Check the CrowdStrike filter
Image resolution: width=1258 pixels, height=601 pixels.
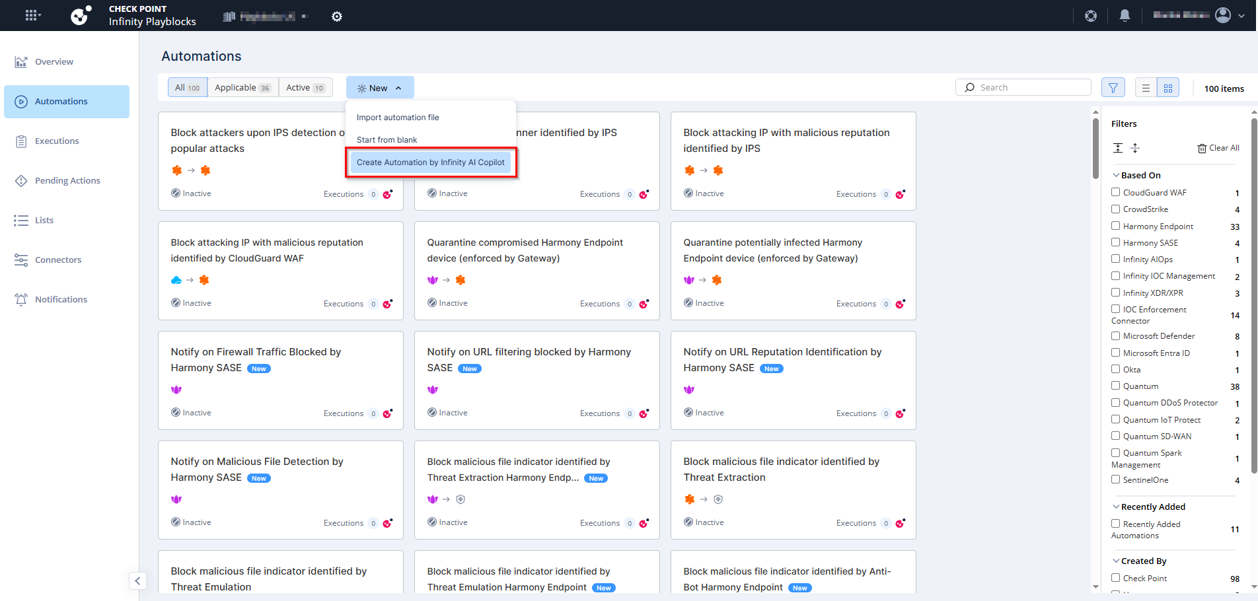(1116, 209)
